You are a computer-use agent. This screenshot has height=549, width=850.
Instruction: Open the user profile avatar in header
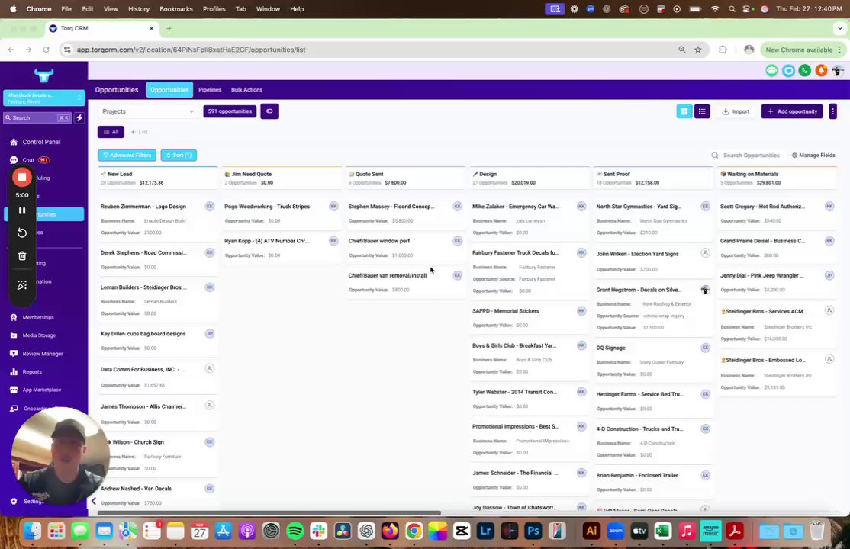[838, 70]
